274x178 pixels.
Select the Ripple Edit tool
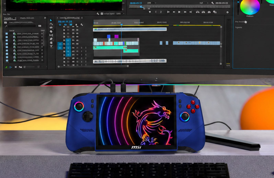(51, 28)
